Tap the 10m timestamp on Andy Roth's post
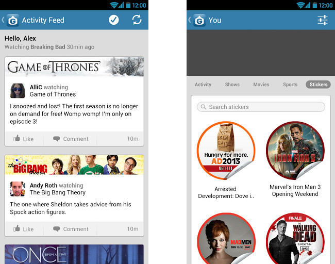 132,229
